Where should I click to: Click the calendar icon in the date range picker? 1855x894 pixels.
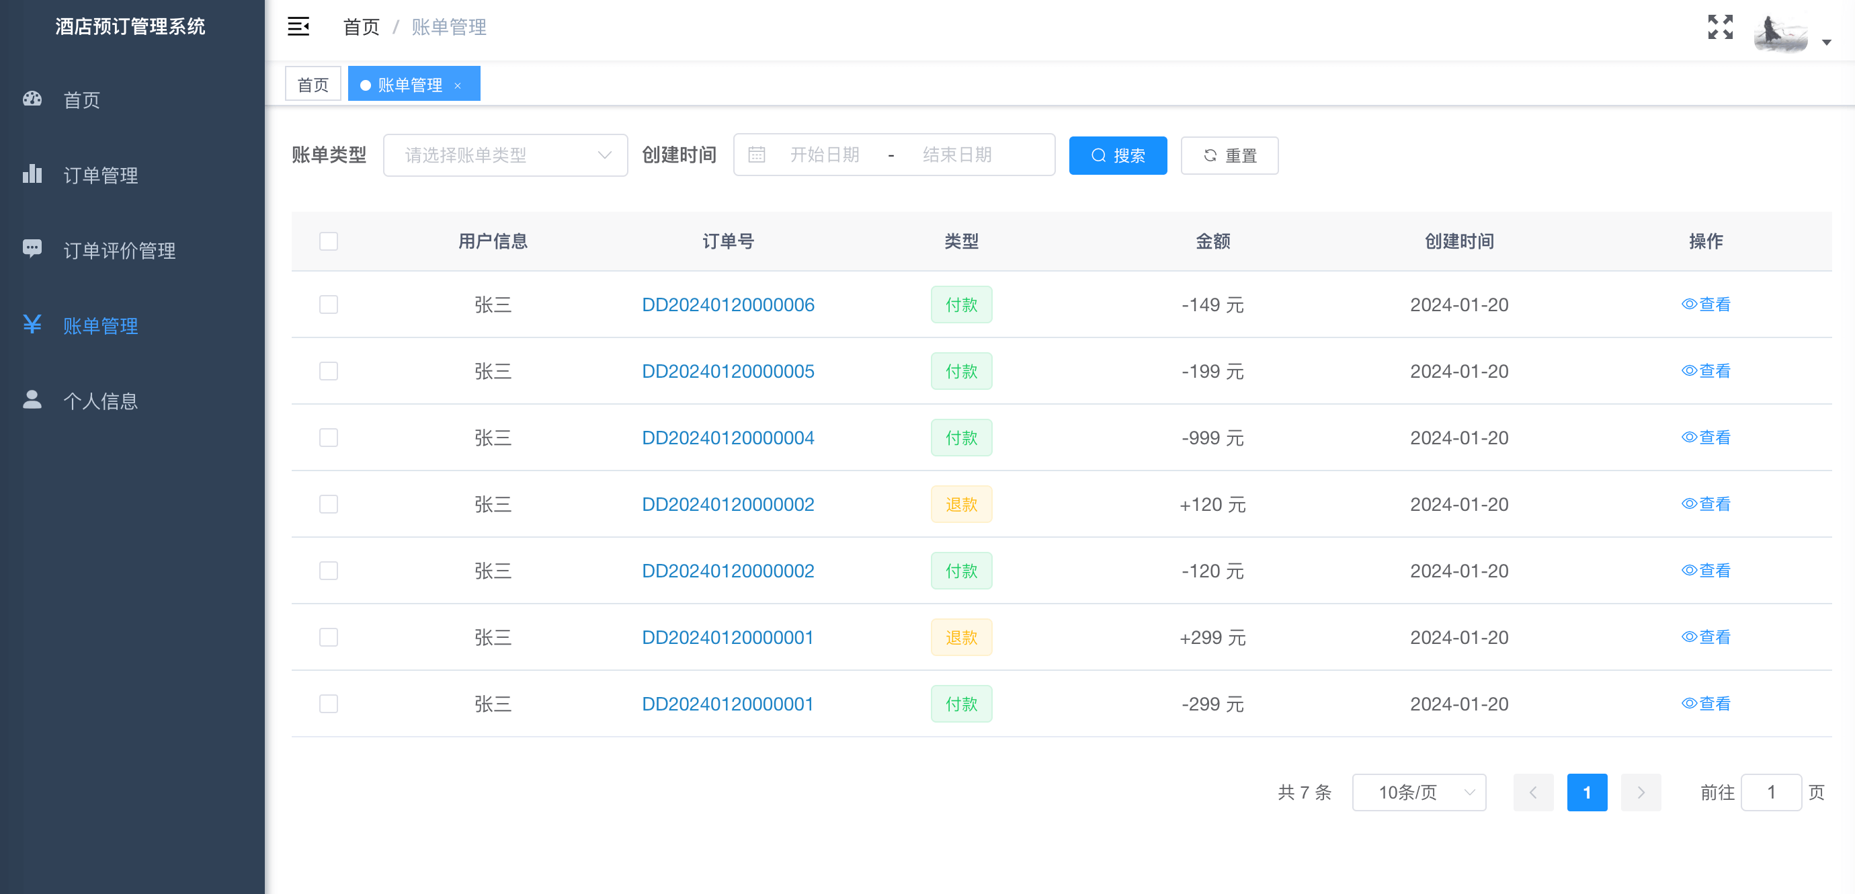756,154
